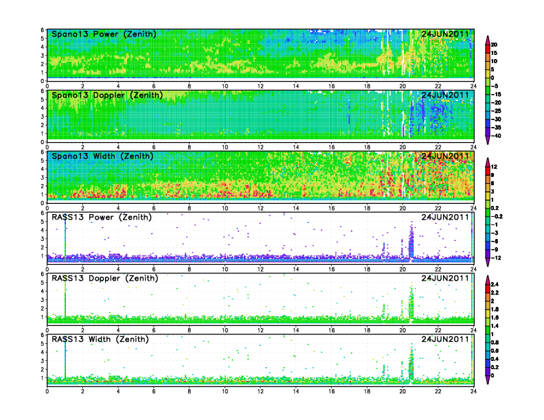Click the '-0.2' label on the middle colorbar
The width and height of the screenshot is (544, 420).
[497, 216]
